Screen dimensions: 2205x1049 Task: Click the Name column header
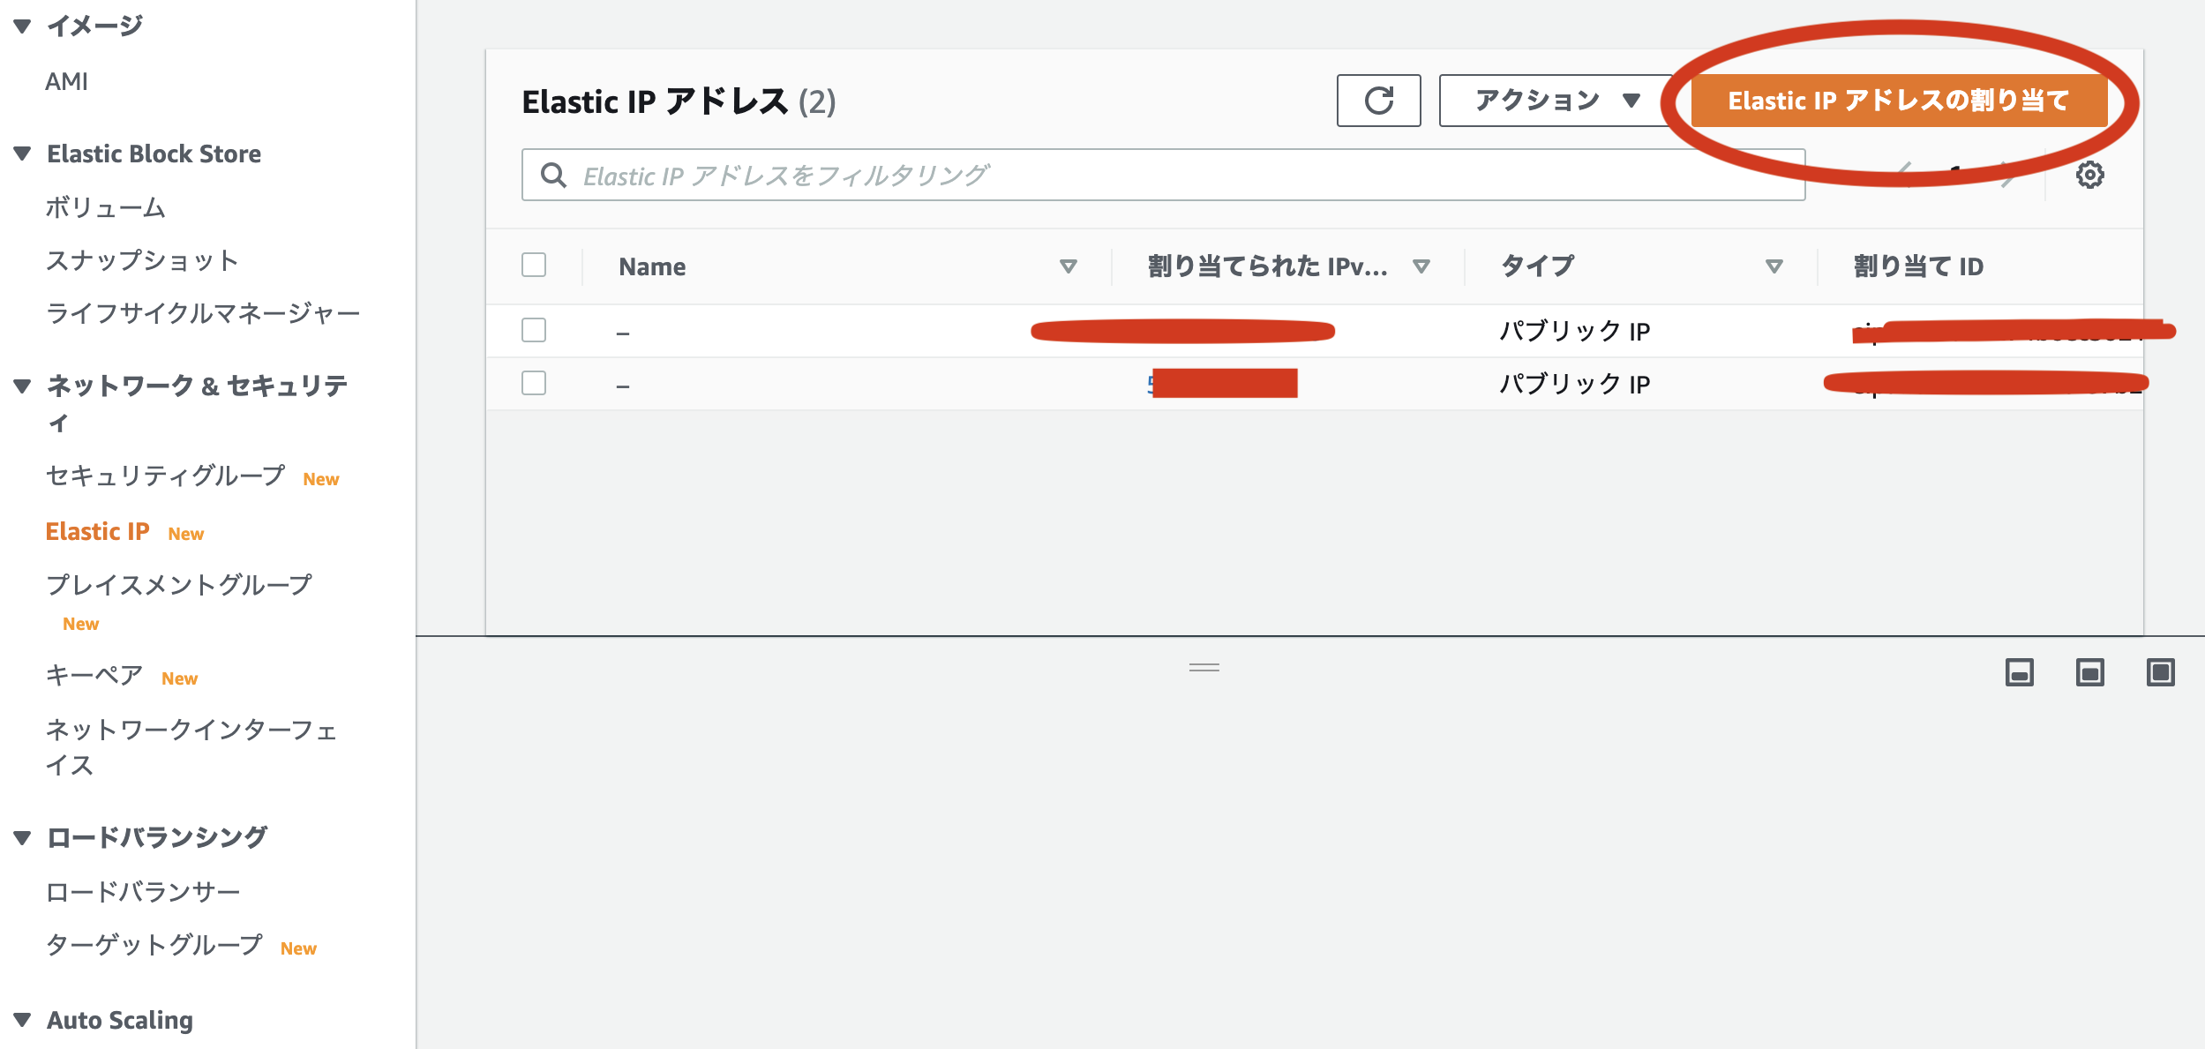click(x=652, y=266)
